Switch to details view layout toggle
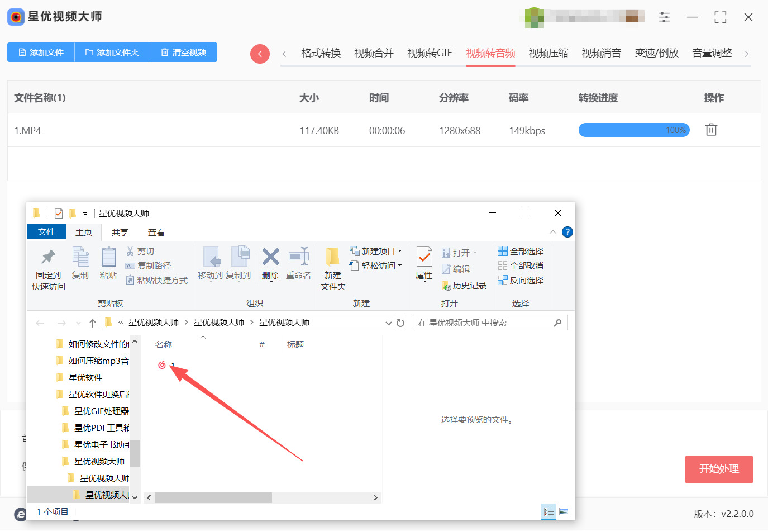Screen dimensions: 768x531 point(548,511)
